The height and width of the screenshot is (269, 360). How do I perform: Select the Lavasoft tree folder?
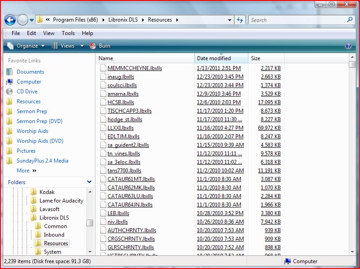click(49, 209)
